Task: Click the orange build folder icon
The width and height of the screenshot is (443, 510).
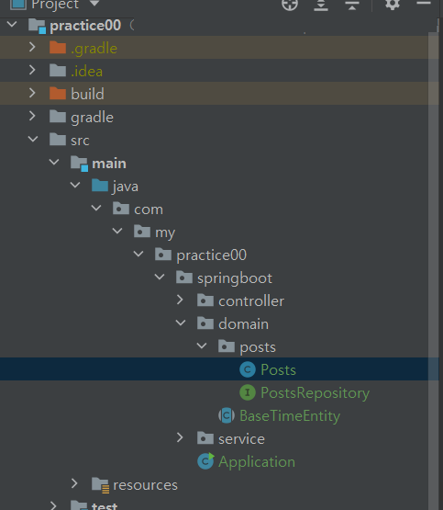Action: click(x=58, y=94)
